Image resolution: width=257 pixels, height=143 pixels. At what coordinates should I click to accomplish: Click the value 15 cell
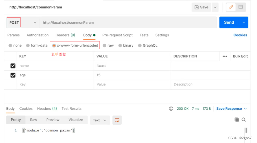133,75
